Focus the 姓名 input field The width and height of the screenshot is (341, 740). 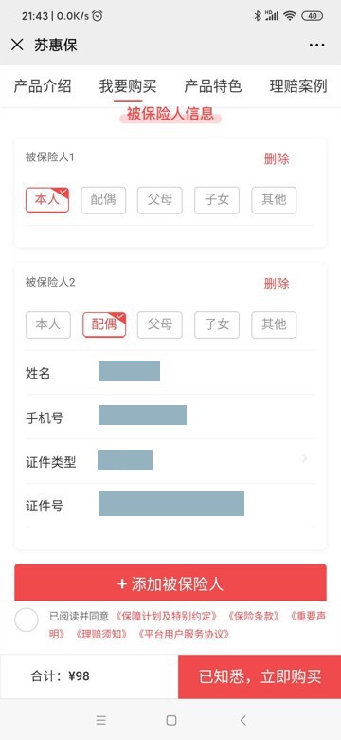170,372
